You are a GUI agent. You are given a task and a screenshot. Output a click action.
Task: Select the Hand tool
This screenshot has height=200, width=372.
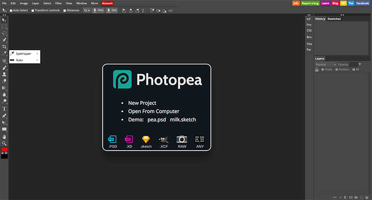[x=4, y=137]
